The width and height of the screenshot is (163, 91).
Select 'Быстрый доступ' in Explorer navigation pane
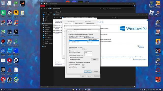click(48, 13)
